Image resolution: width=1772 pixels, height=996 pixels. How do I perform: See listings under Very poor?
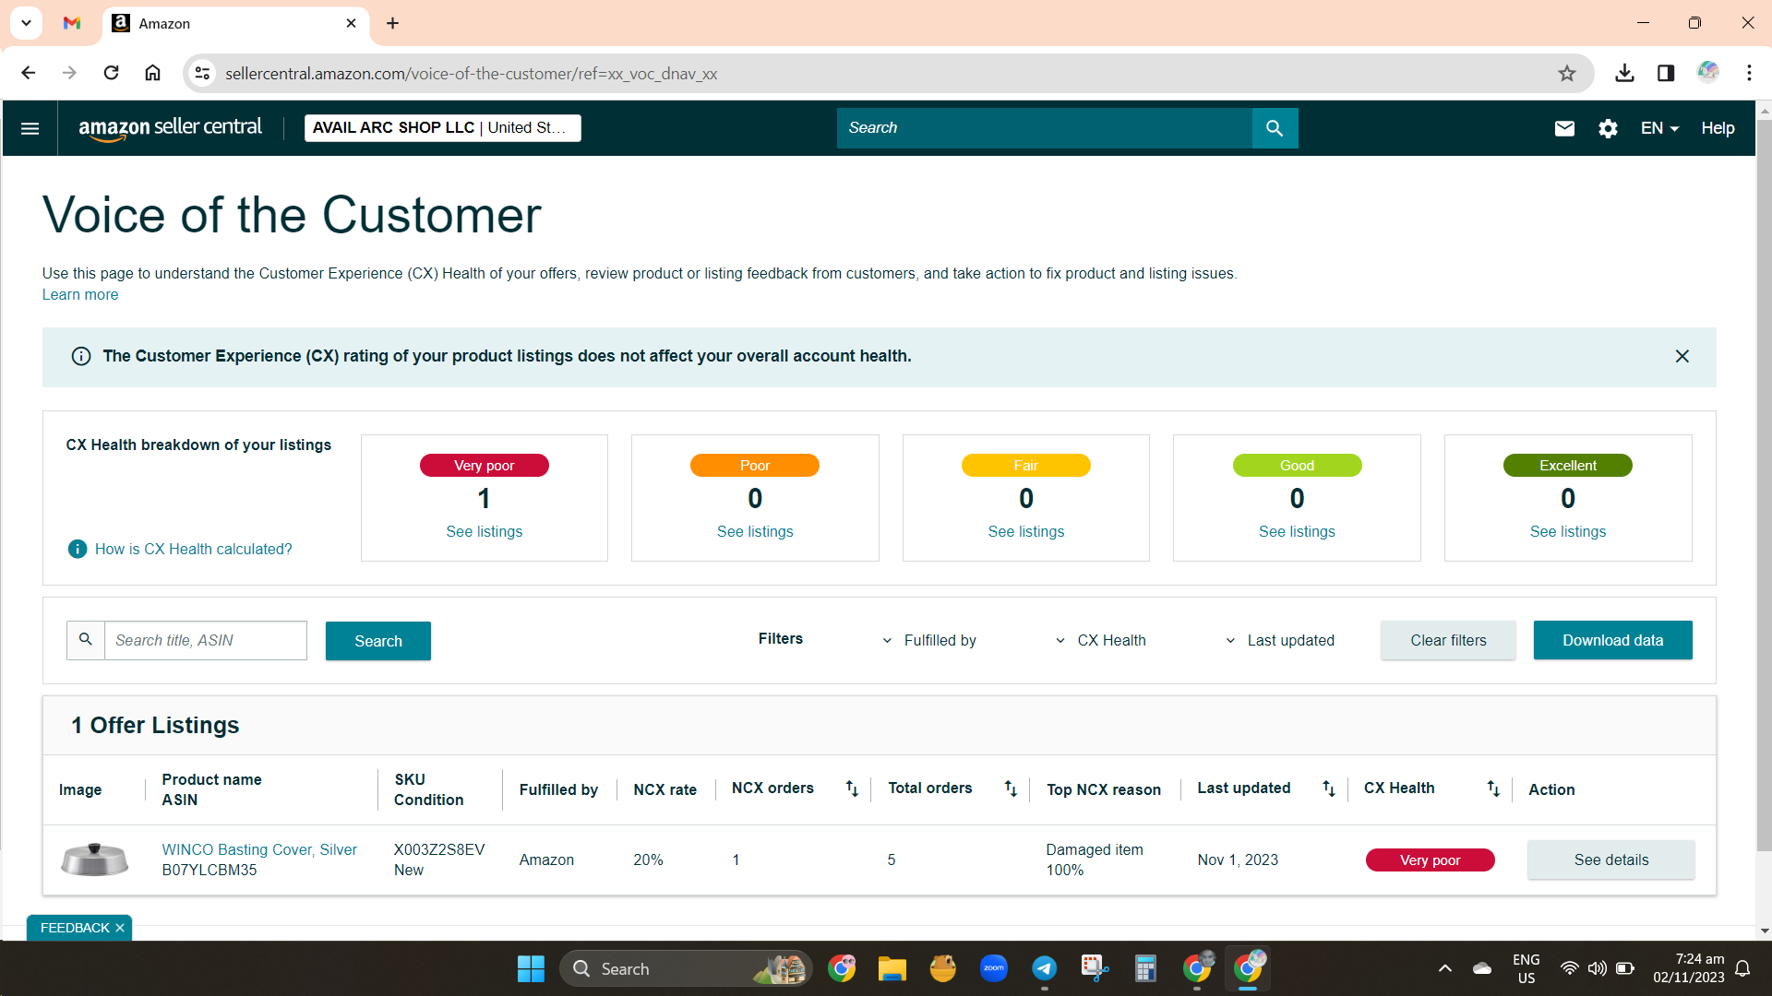(x=485, y=531)
